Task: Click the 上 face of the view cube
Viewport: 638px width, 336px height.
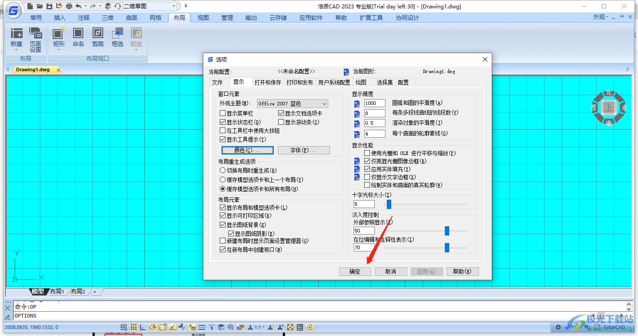Action: pyautogui.click(x=609, y=108)
